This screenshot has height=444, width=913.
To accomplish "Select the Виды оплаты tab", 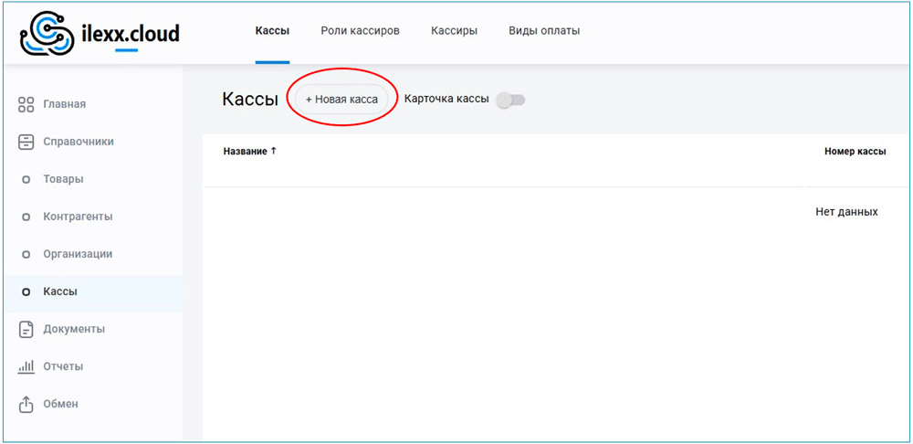I will [x=544, y=31].
